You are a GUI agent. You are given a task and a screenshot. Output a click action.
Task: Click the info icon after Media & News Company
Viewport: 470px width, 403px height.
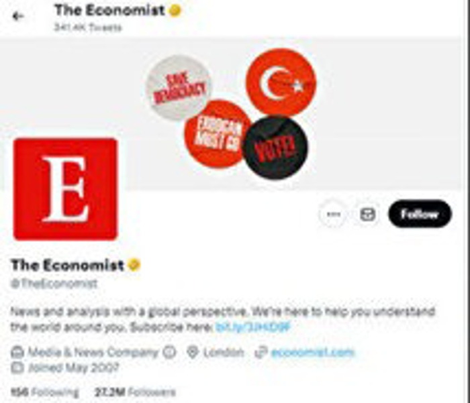[x=169, y=353]
